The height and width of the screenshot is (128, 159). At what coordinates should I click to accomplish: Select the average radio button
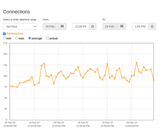point(30,38)
